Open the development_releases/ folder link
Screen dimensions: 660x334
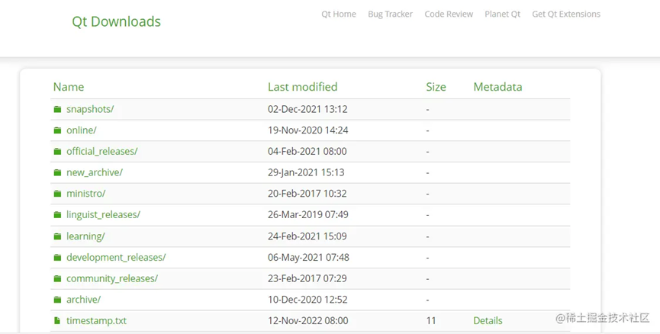pos(116,258)
